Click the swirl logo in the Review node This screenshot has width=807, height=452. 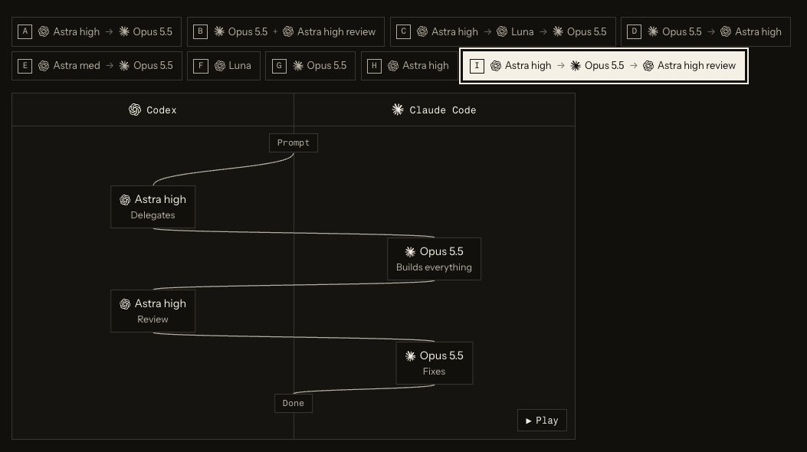point(125,304)
